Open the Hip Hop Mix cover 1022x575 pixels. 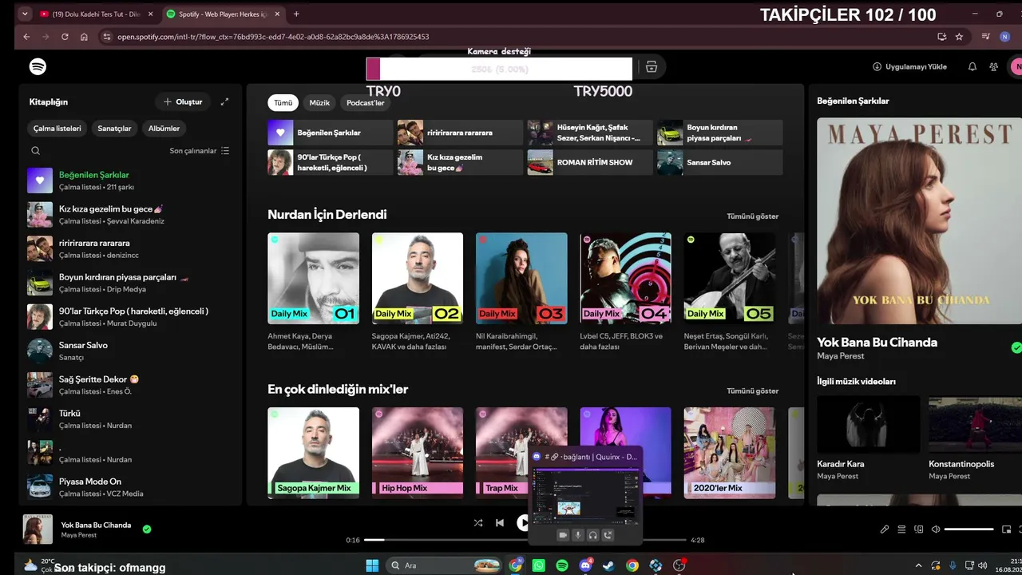pyautogui.click(x=418, y=453)
